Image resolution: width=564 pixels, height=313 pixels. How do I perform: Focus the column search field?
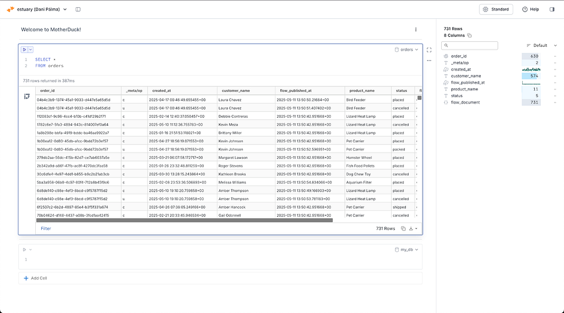click(469, 45)
